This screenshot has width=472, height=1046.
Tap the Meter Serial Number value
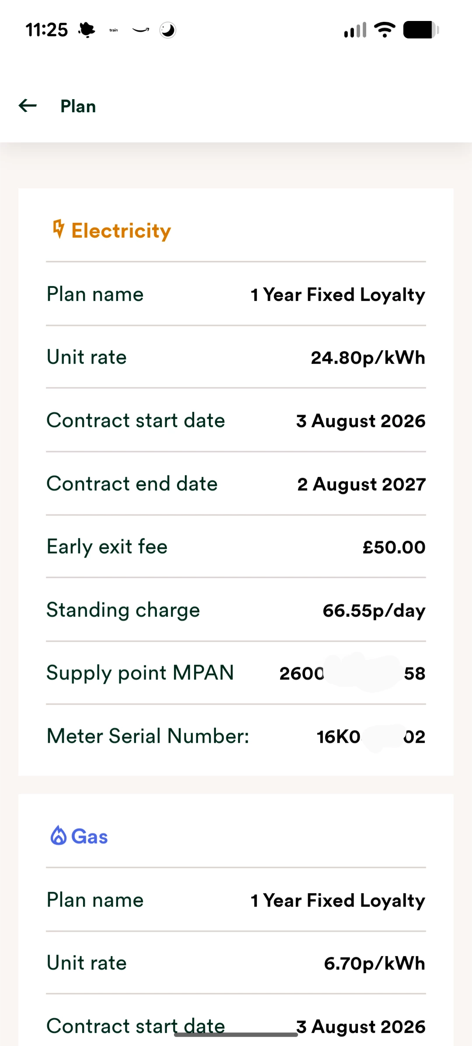371,737
